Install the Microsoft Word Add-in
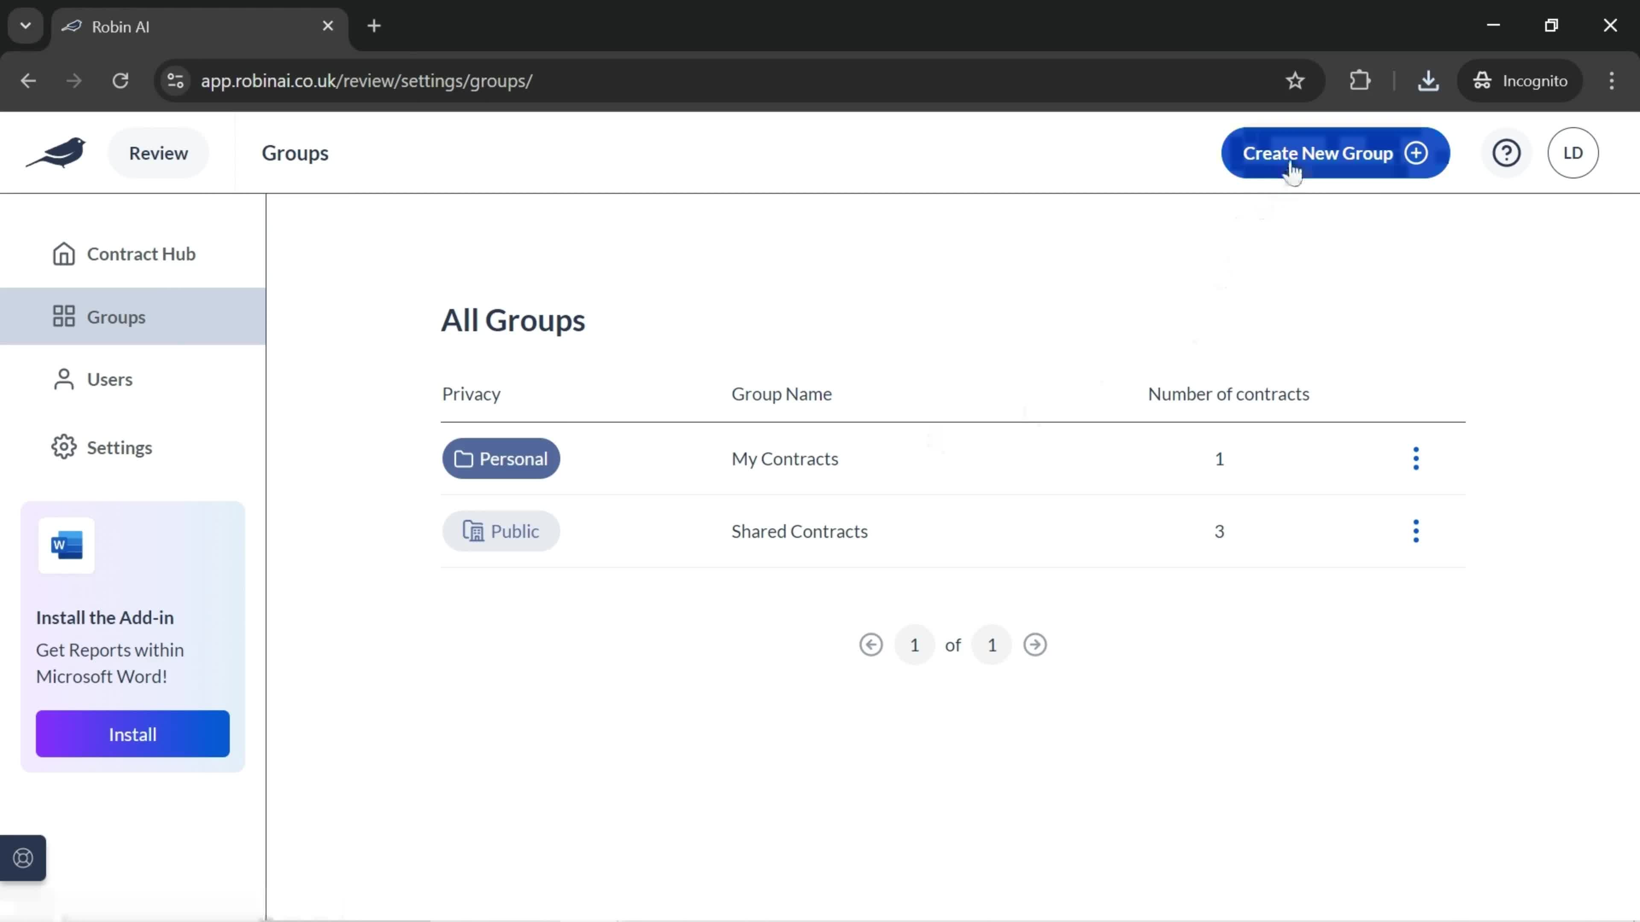This screenshot has width=1640, height=922. [x=133, y=735]
